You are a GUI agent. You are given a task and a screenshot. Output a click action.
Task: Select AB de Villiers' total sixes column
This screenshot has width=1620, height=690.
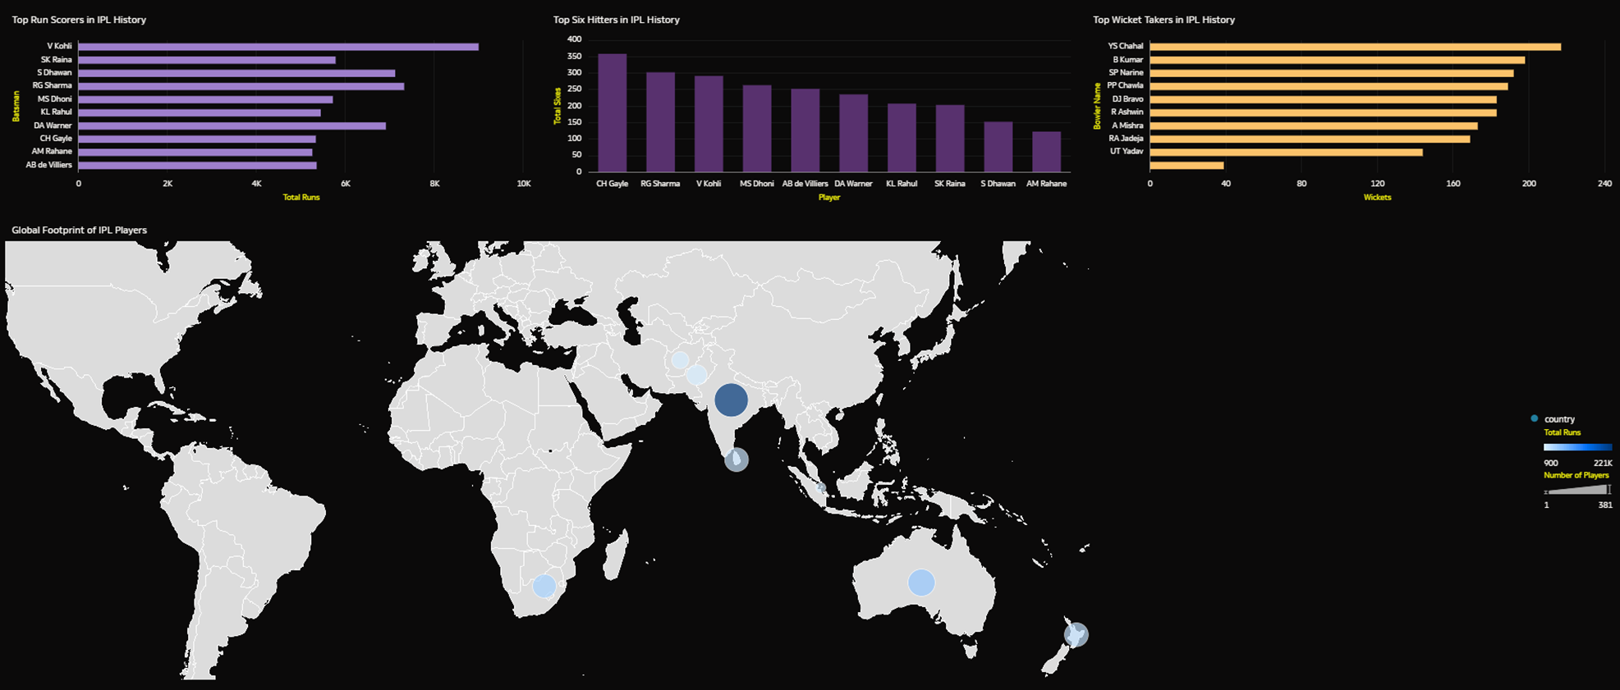coord(805,130)
